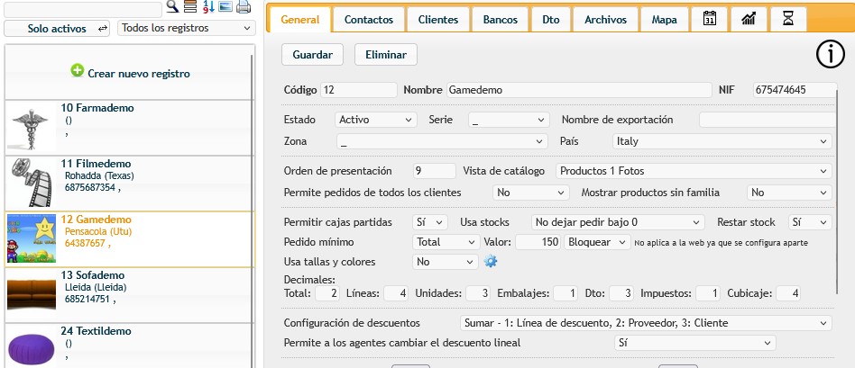The height and width of the screenshot is (368, 855).
Task: Open the Estado dropdown
Action: click(376, 120)
